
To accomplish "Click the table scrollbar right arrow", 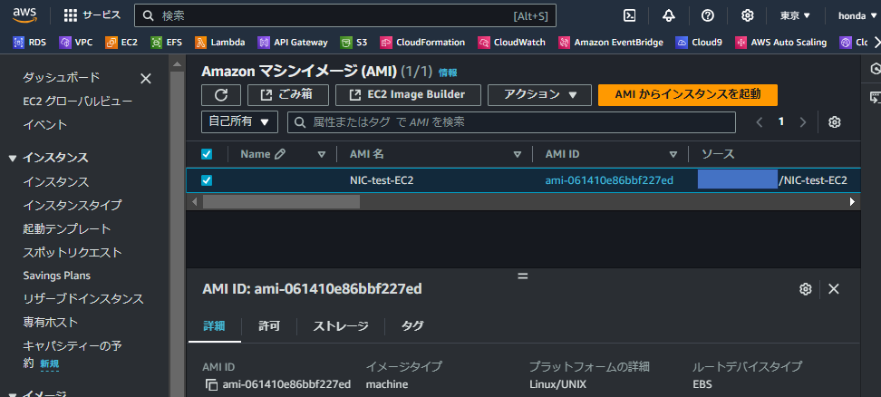I will [852, 201].
